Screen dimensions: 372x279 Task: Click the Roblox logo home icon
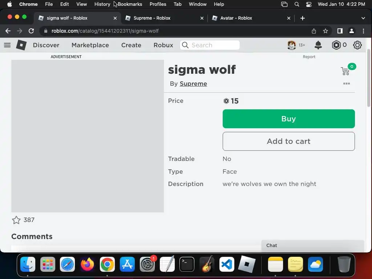pos(21,45)
